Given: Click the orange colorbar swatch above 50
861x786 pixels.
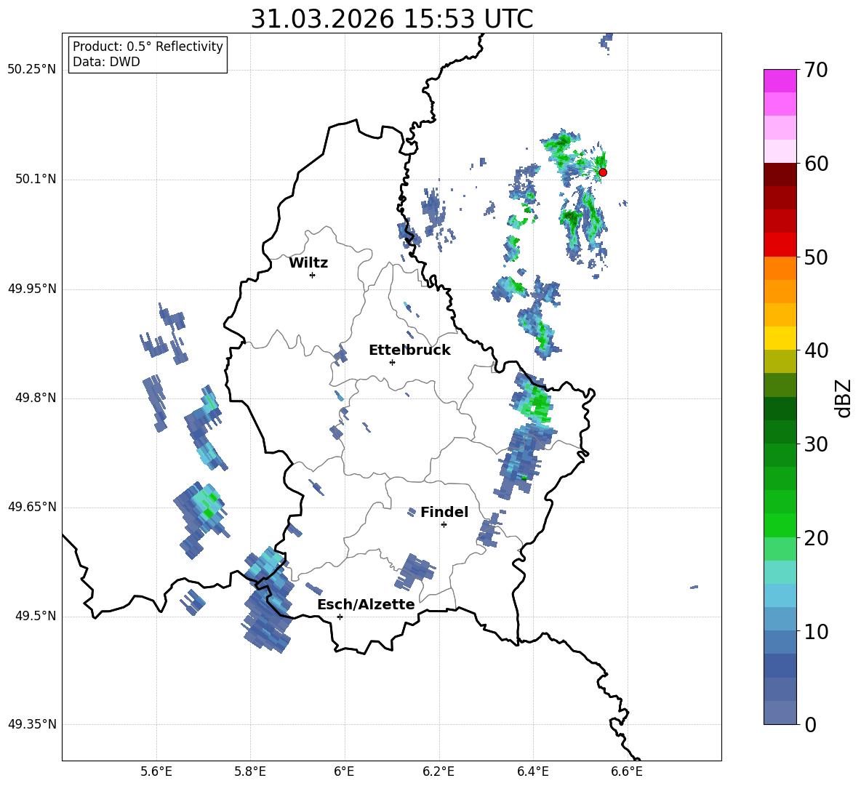Looking at the screenshot, I should click(x=780, y=268).
